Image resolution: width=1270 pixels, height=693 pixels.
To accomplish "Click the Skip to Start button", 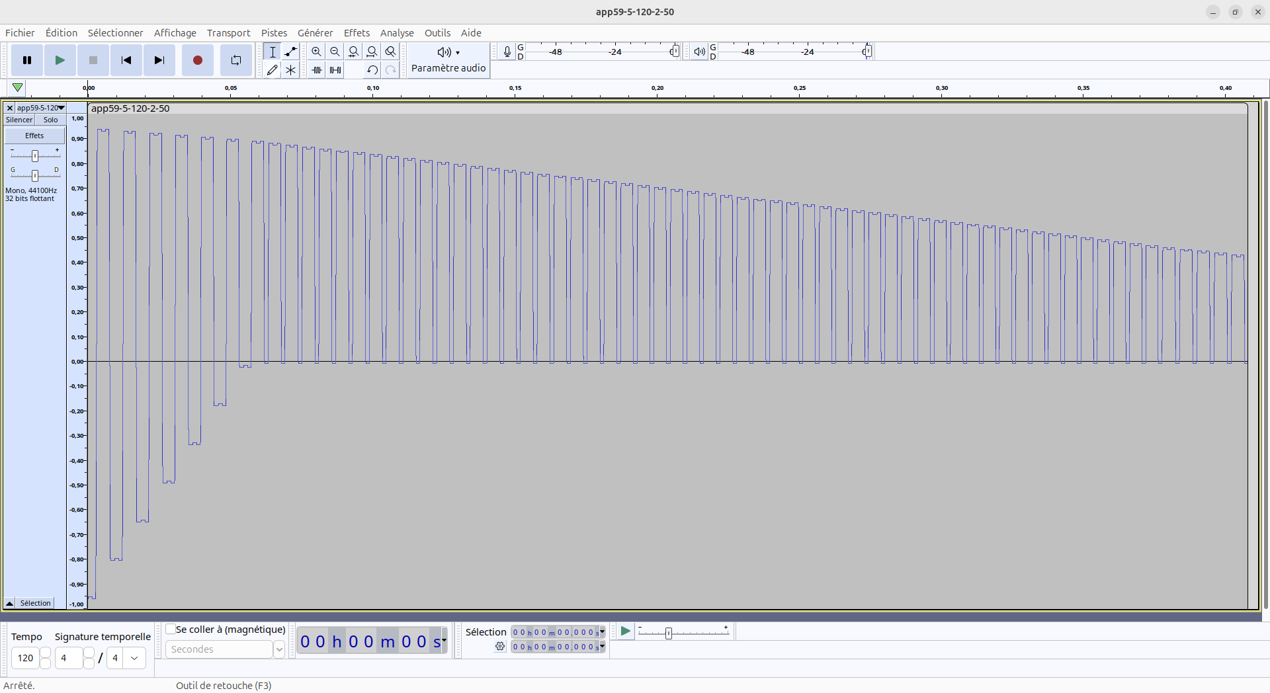I will pos(126,60).
